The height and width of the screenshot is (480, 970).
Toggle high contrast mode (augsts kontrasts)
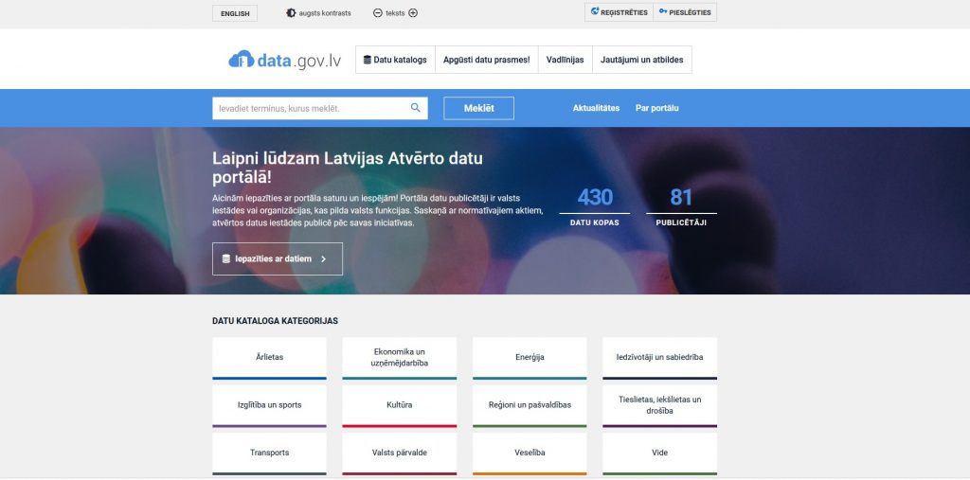[318, 13]
